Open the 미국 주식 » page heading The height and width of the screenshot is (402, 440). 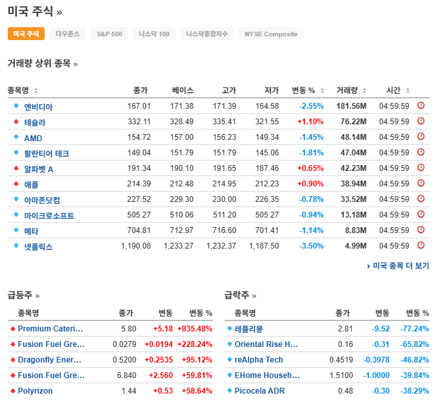click(35, 12)
